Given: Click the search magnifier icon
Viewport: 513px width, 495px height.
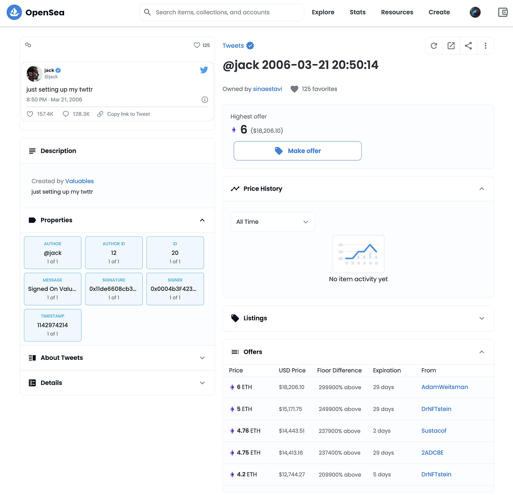Looking at the screenshot, I should [147, 12].
